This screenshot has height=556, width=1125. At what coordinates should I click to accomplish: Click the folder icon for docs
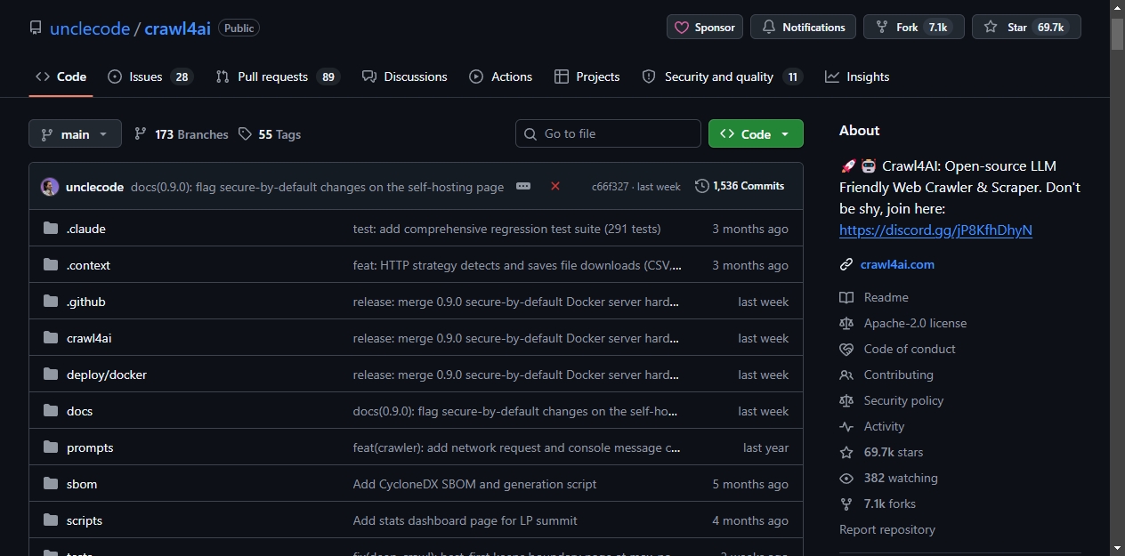click(51, 411)
